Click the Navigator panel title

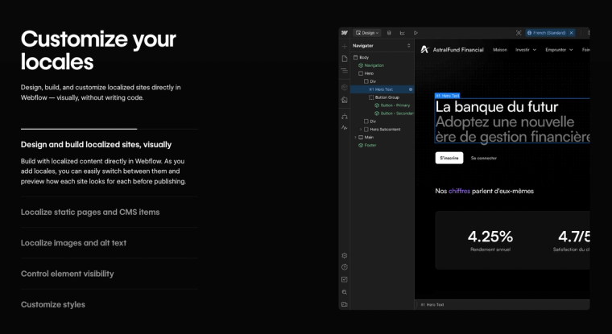[x=363, y=46]
